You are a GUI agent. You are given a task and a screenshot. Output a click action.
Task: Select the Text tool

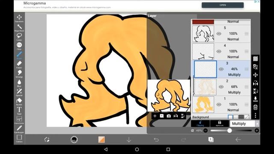pyautogui.click(x=19, y=111)
